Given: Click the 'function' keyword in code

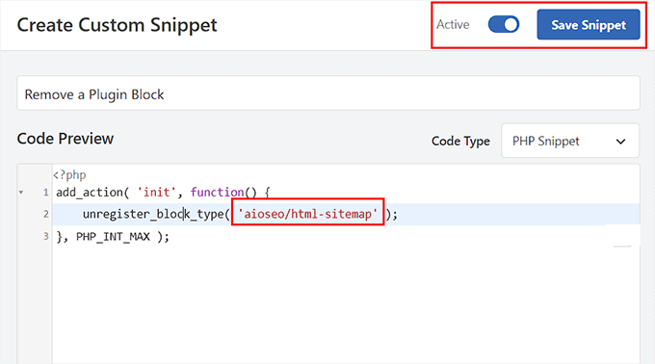Looking at the screenshot, I should [x=218, y=192].
